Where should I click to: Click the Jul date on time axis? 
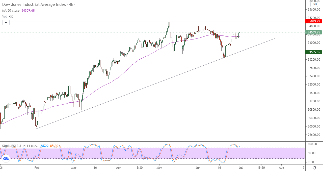point(240,167)
